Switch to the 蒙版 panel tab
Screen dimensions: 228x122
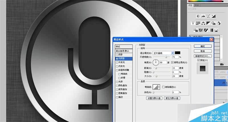(197, 5)
